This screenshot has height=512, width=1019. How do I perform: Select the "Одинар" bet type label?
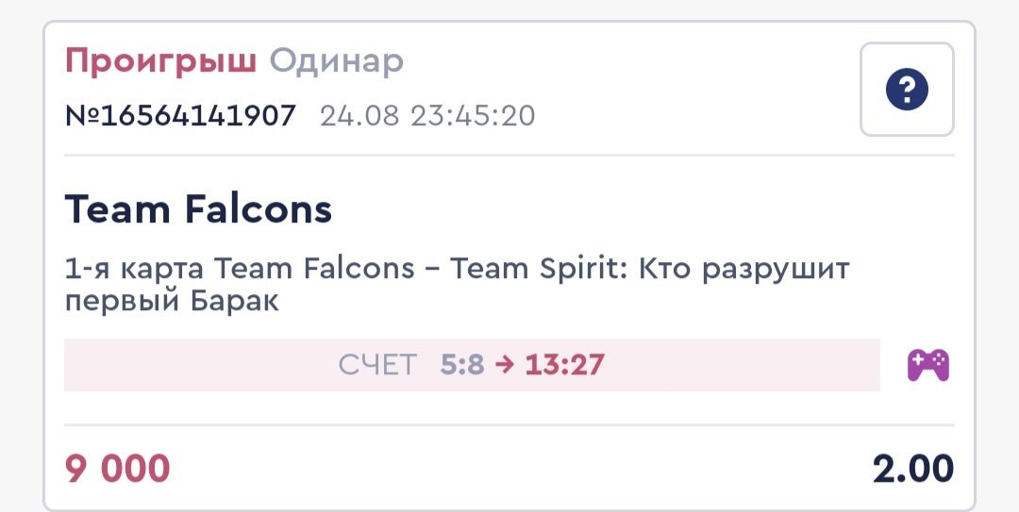[337, 61]
